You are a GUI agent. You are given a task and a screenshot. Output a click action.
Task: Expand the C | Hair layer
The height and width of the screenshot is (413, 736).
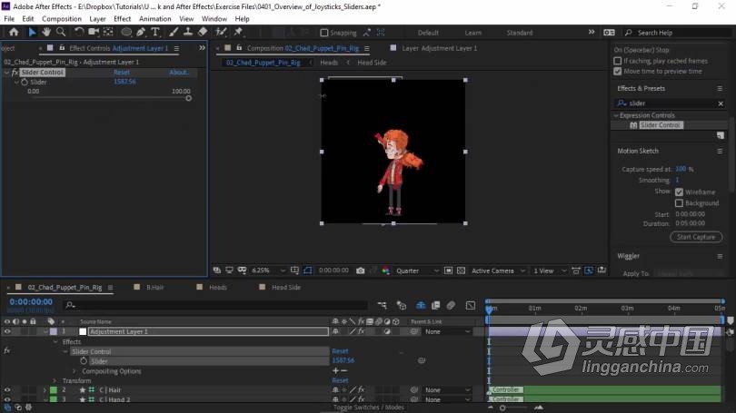pyautogui.click(x=45, y=390)
